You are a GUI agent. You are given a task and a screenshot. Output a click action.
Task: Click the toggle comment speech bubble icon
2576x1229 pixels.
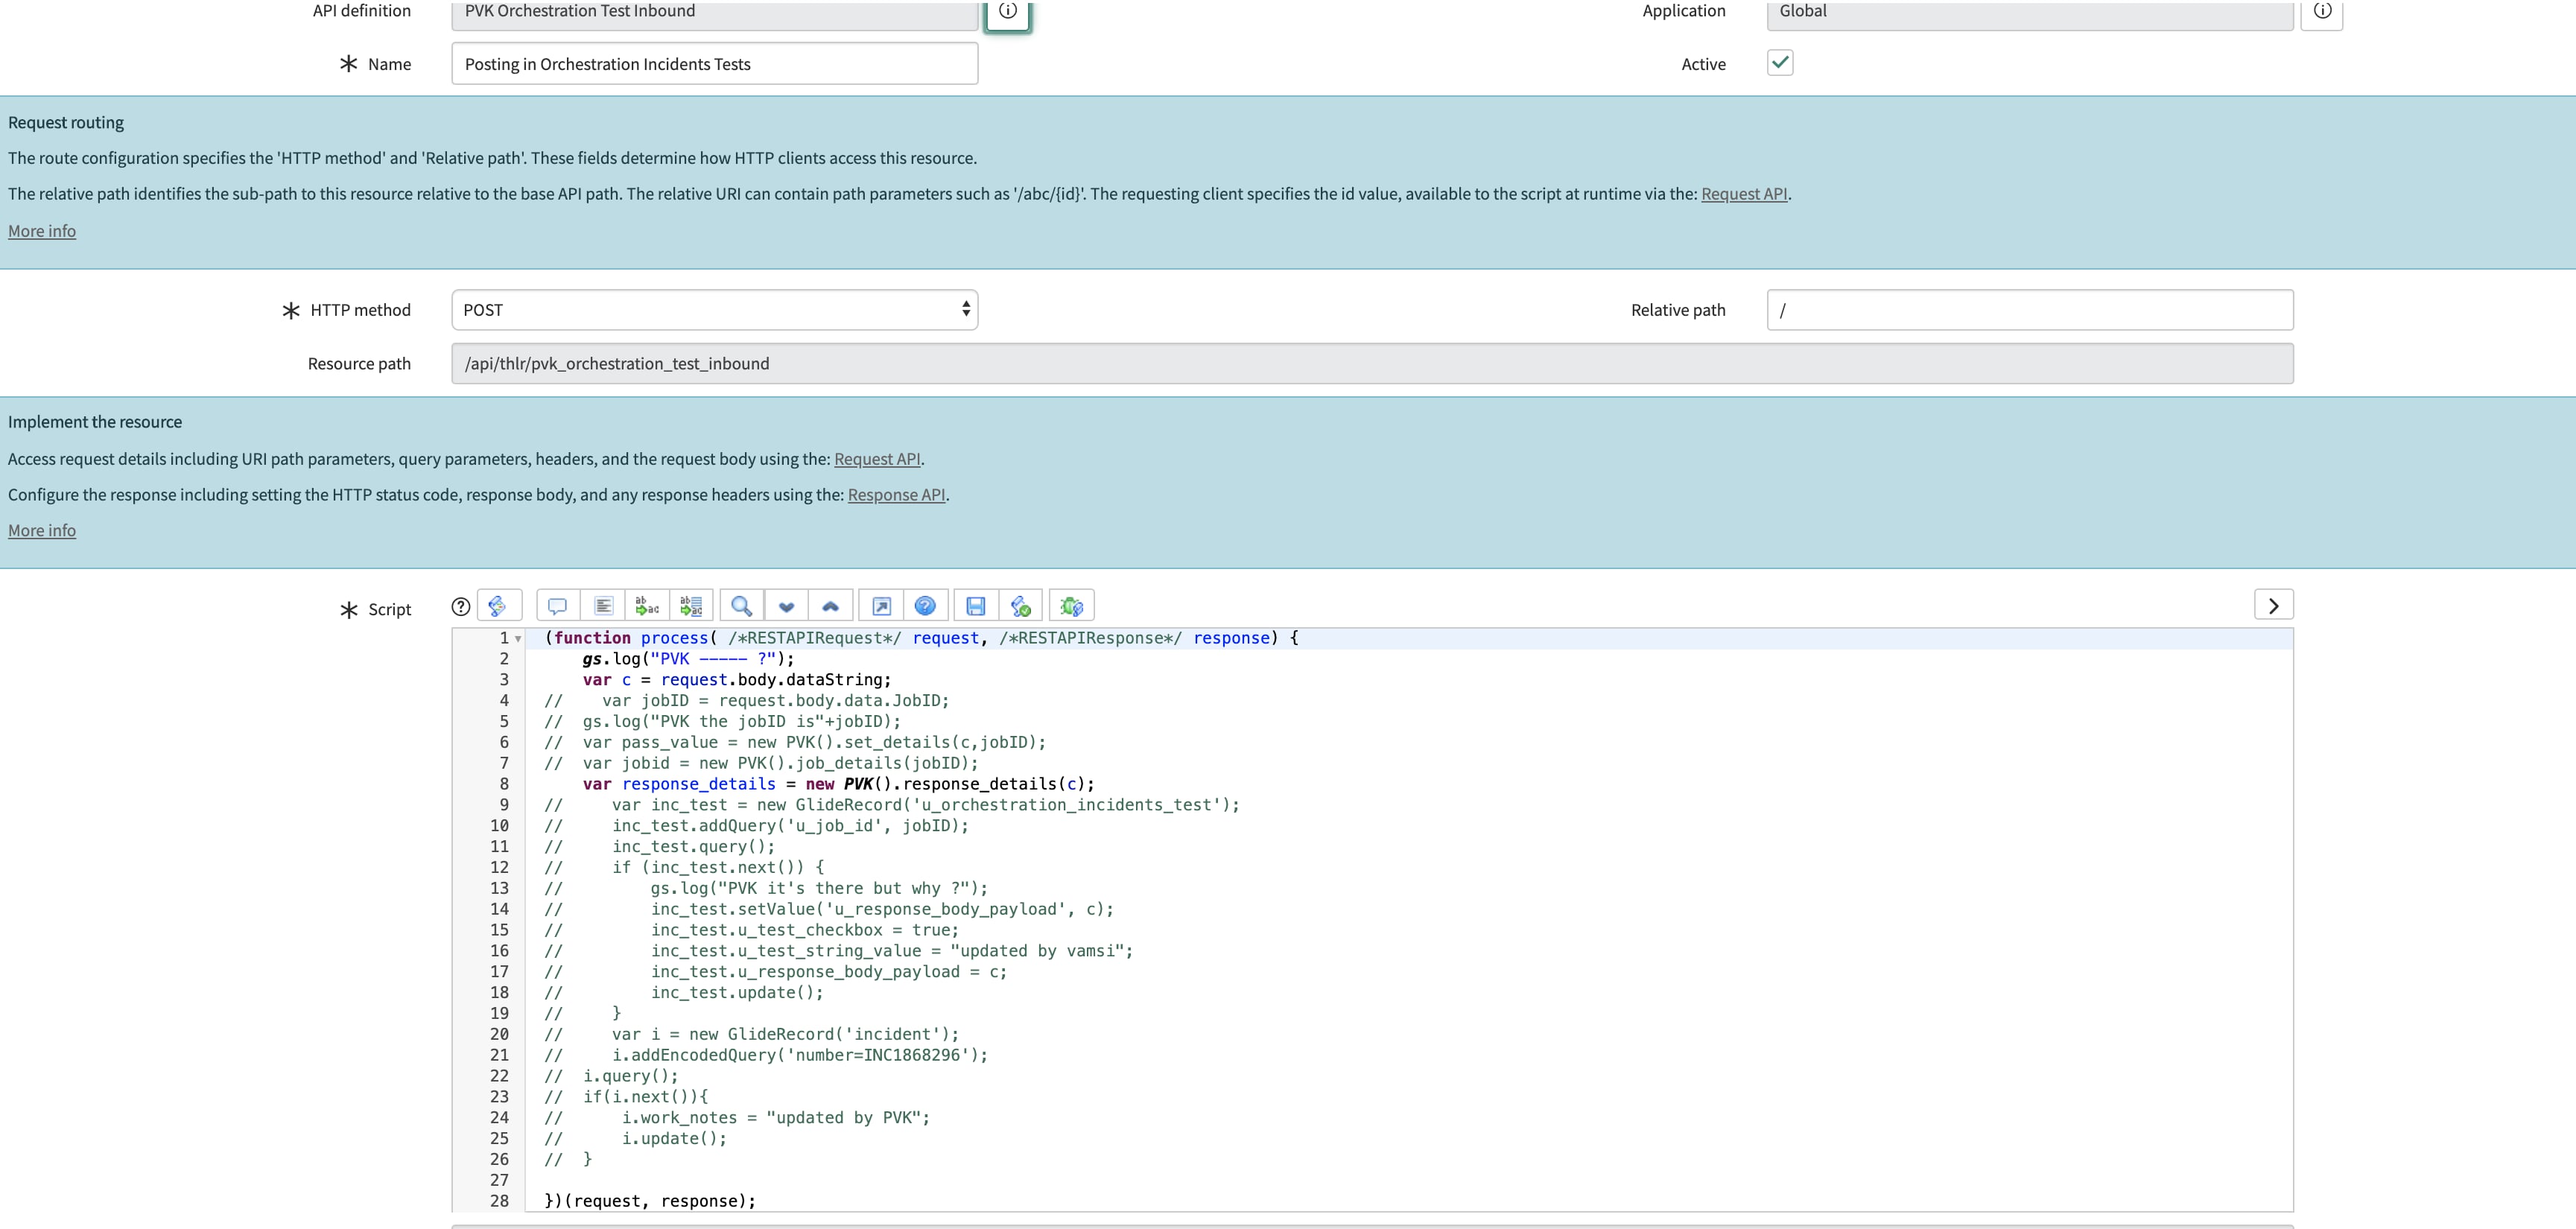558,606
